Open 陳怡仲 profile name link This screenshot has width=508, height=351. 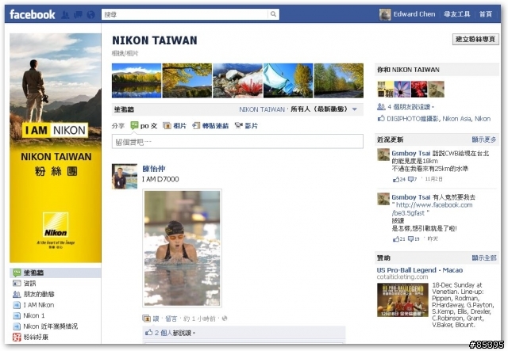[x=154, y=169]
